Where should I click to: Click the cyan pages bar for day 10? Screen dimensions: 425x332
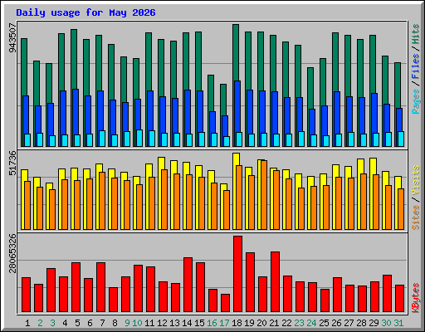pos(139,138)
